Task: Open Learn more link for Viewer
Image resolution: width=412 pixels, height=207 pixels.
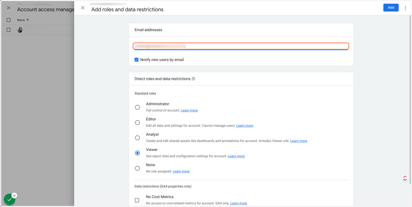Action: click(x=236, y=156)
